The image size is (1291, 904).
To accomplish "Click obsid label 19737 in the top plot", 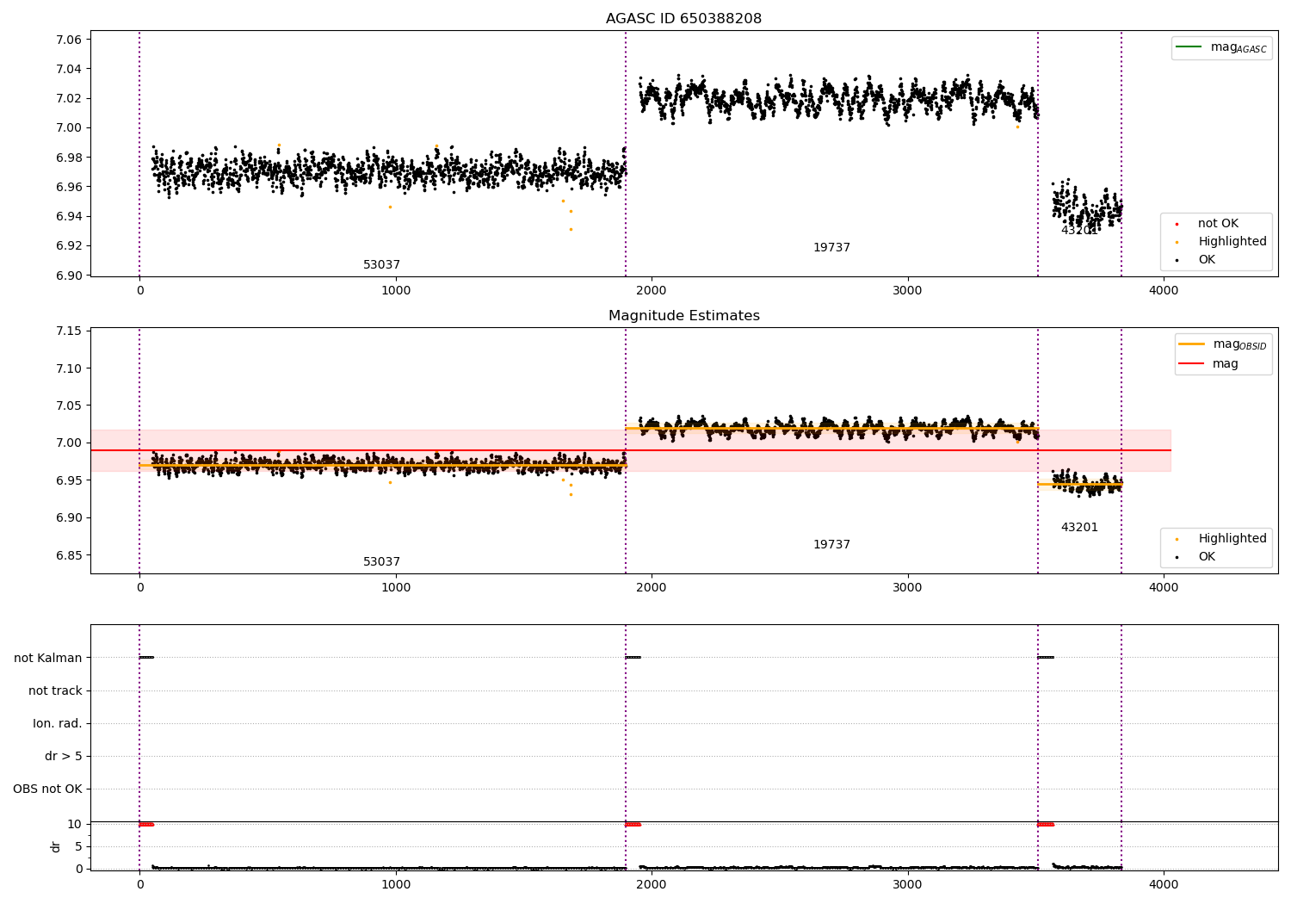I will pyautogui.click(x=831, y=248).
